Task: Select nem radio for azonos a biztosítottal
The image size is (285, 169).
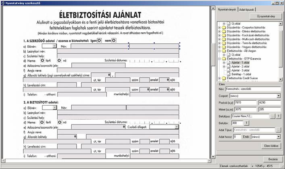Action: [114, 40]
